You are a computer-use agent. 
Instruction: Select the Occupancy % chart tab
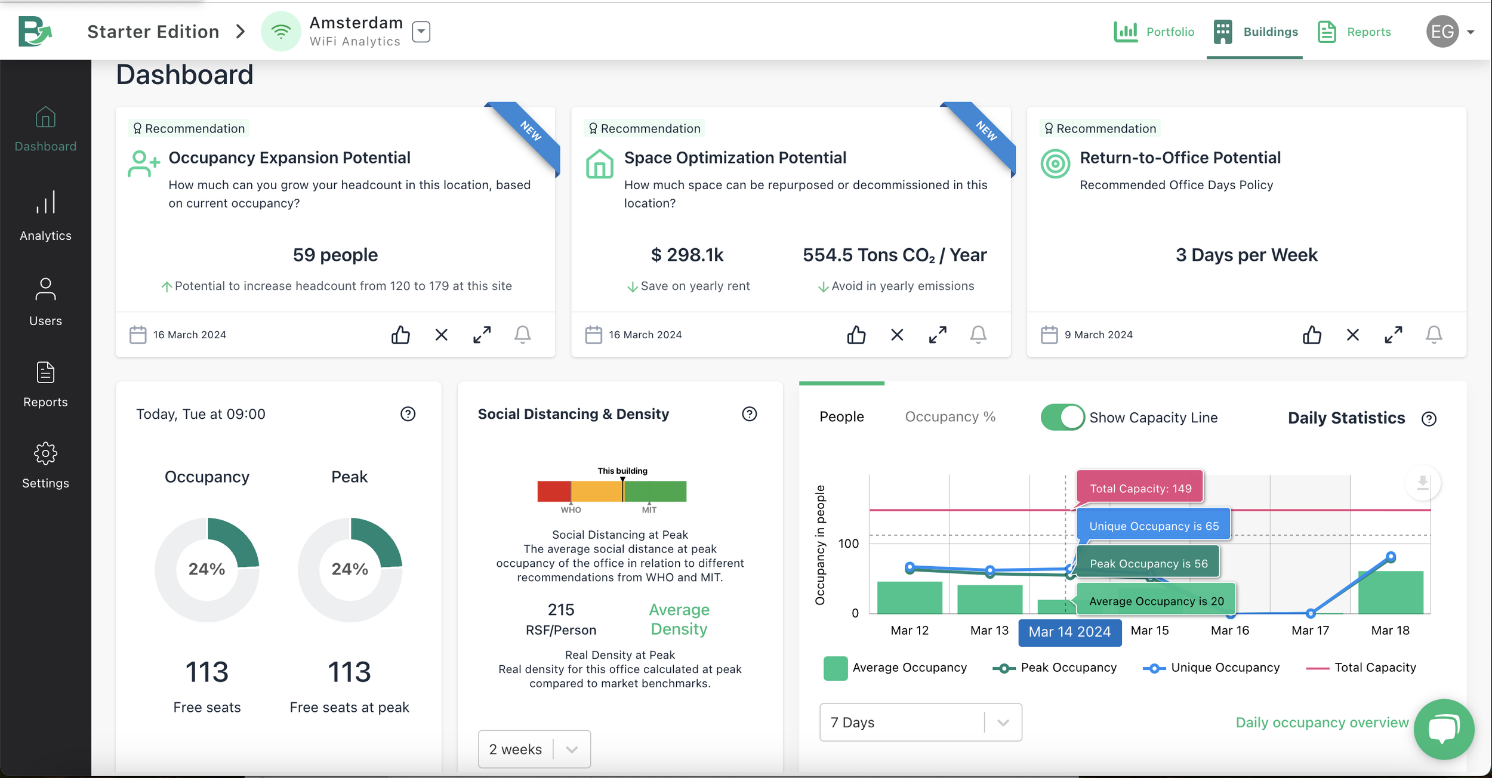point(950,417)
